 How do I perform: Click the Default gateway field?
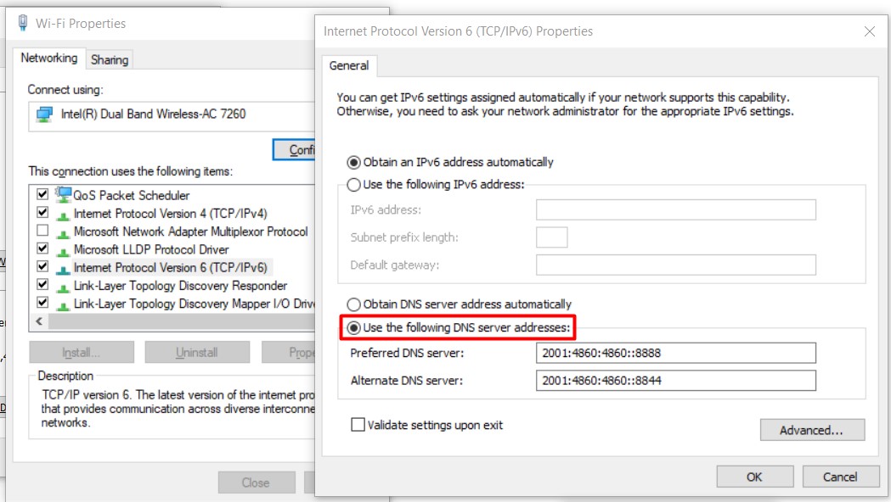coord(675,265)
